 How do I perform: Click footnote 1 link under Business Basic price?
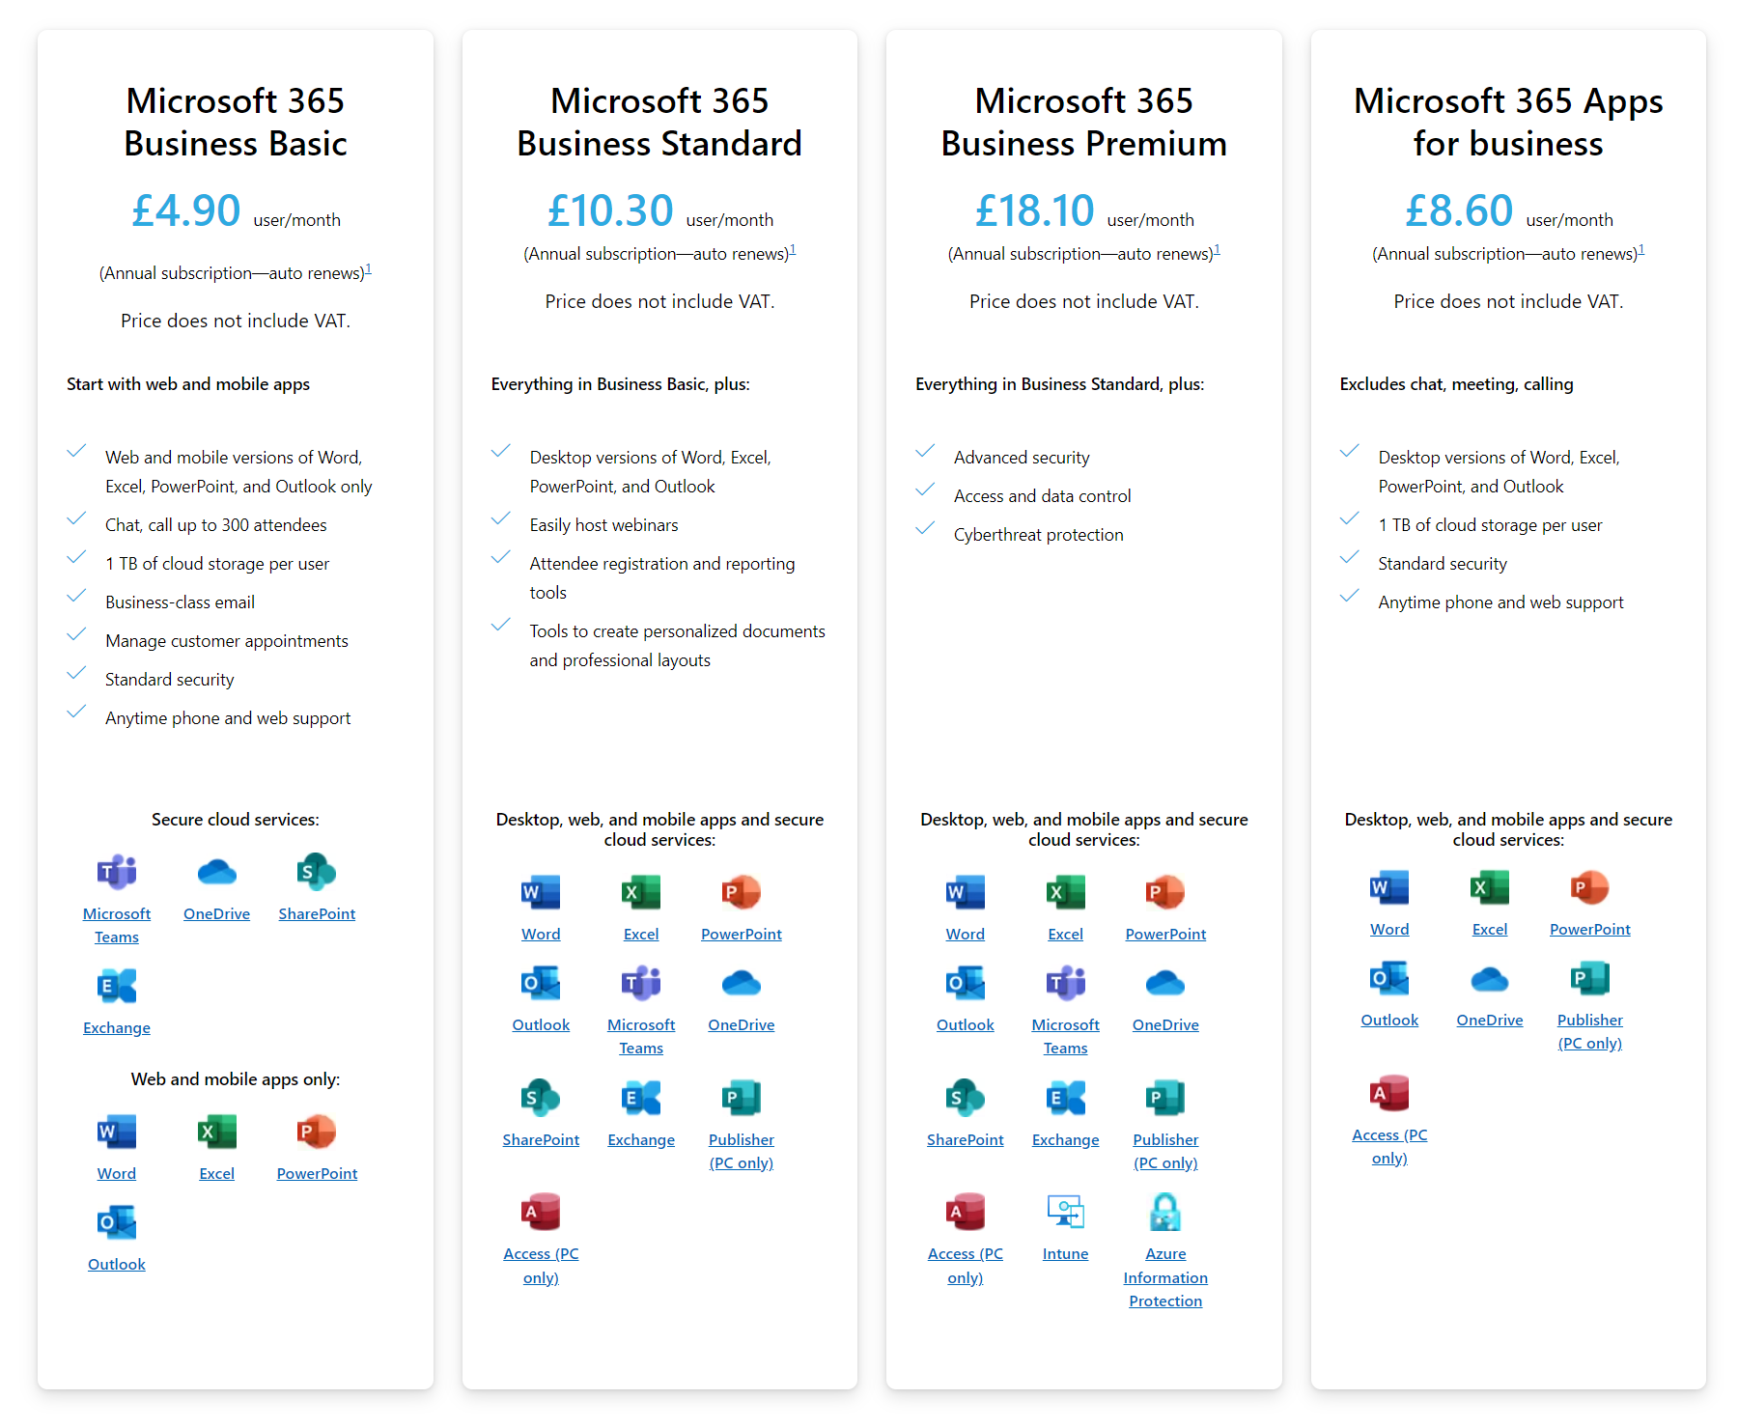tap(369, 269)
